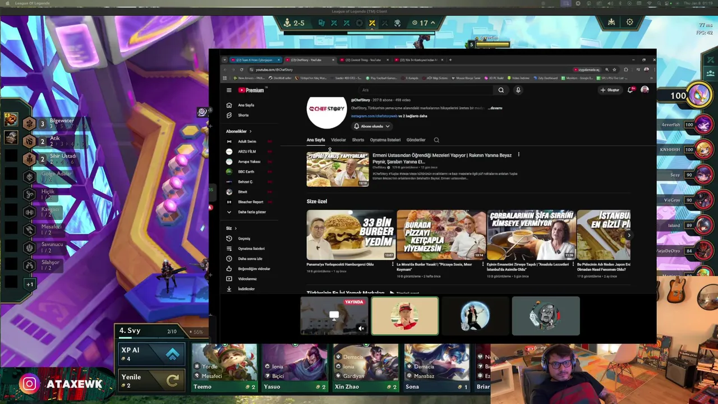Click the youtube.com/@ChefStory address bar

[409, 70]
